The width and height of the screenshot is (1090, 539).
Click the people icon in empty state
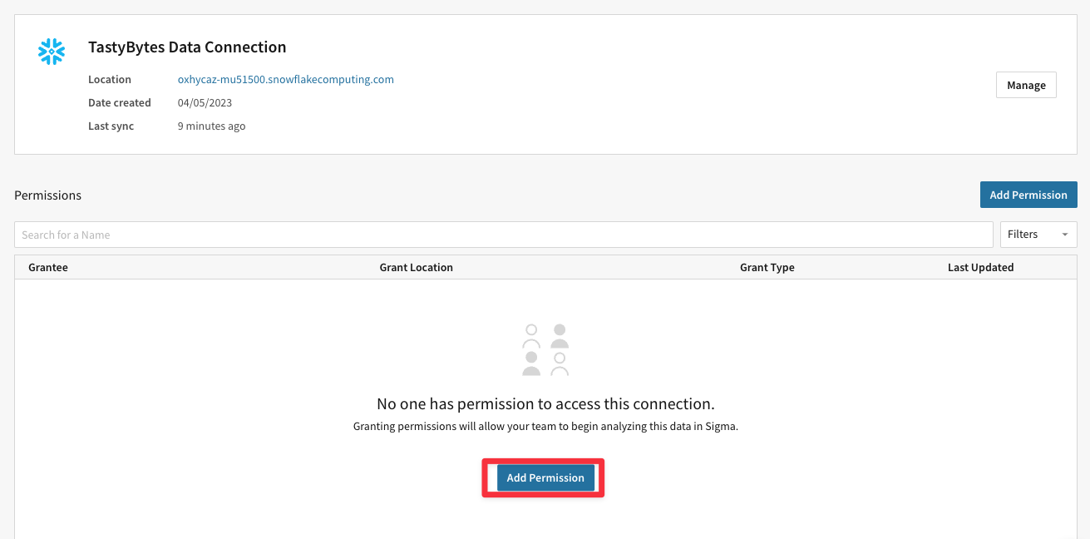tap(545, 350)
